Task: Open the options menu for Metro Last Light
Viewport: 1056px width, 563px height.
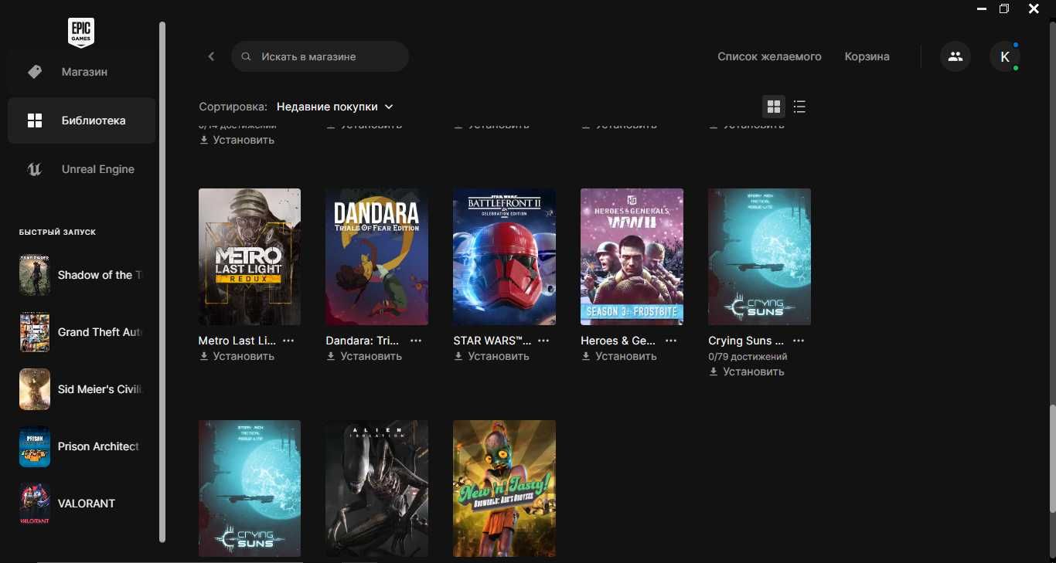Action: 288,341
